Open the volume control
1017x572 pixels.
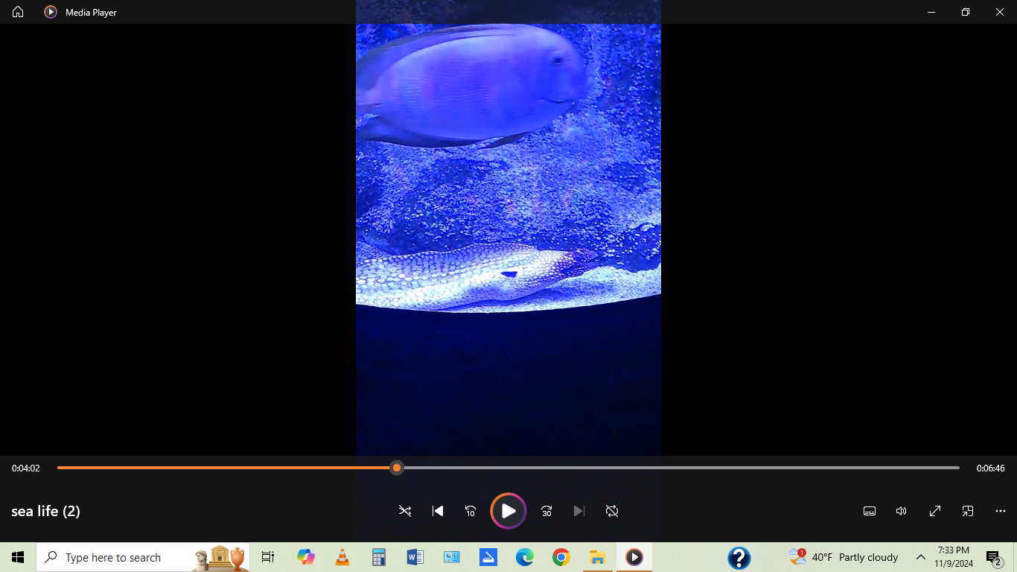[x=902, y=511]
